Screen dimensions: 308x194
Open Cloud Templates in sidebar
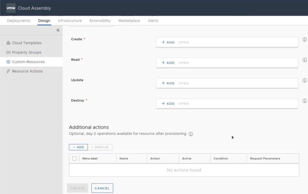[26, 43]
